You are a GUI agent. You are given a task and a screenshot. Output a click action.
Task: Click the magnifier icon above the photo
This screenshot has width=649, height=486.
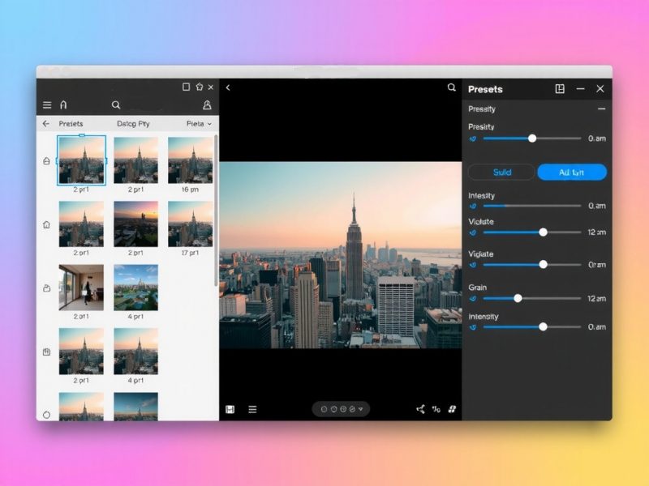point(452,87)
